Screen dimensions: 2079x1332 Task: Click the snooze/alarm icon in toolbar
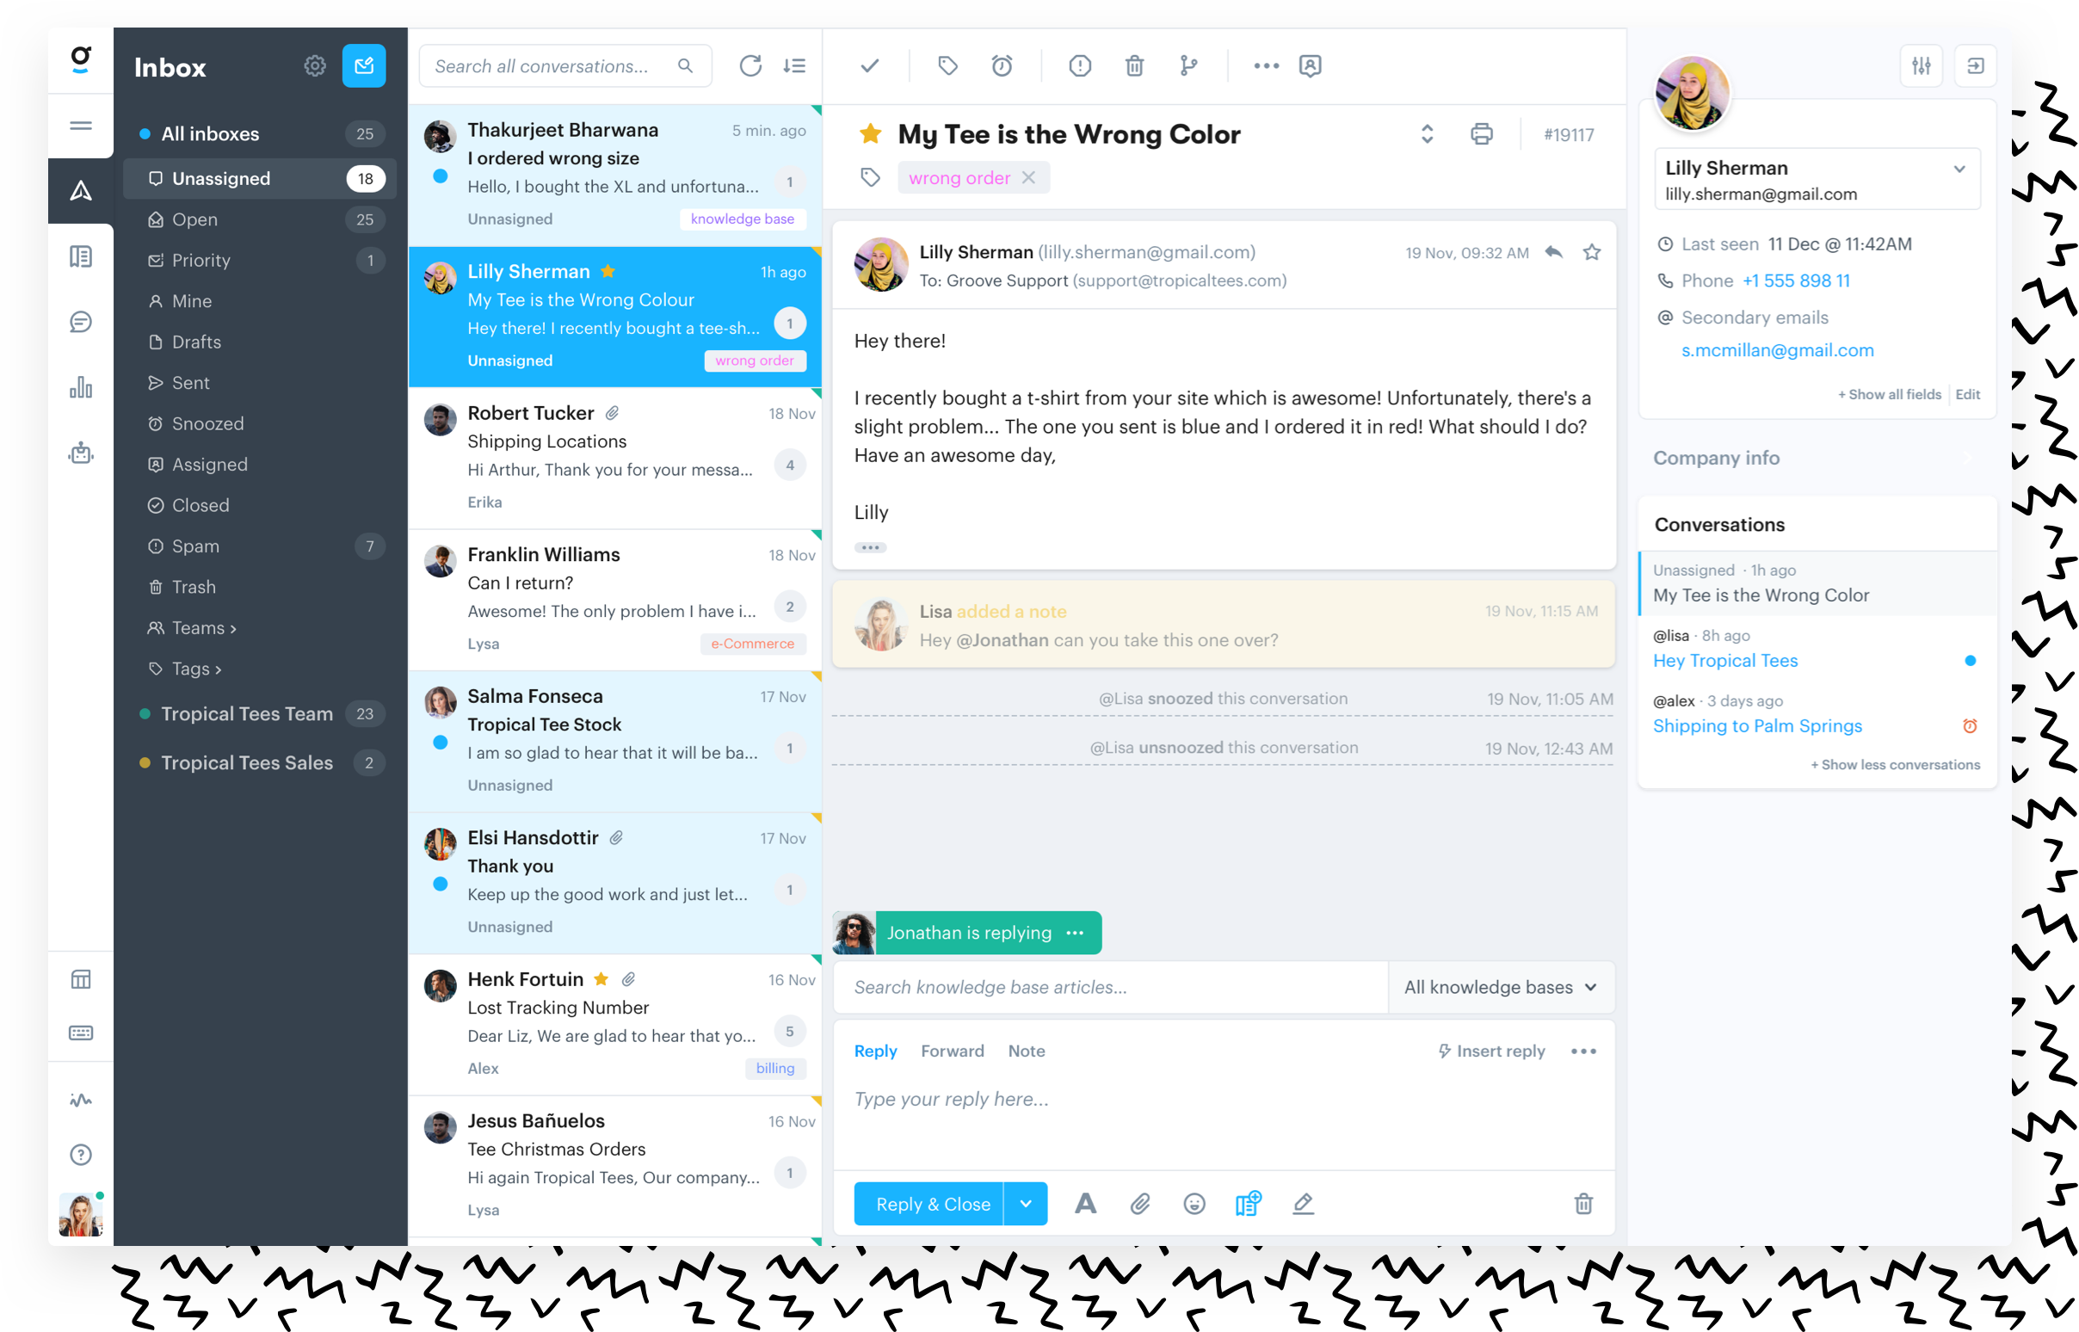(1000, 64)
